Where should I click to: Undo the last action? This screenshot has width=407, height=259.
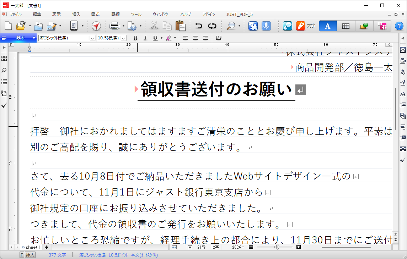[x=198, y=26]
